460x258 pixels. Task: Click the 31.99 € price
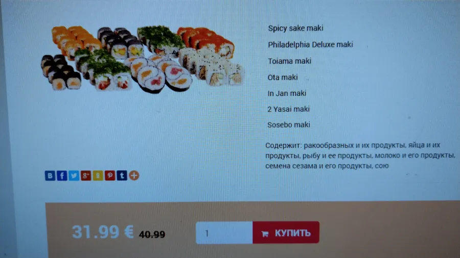point(103,232)
